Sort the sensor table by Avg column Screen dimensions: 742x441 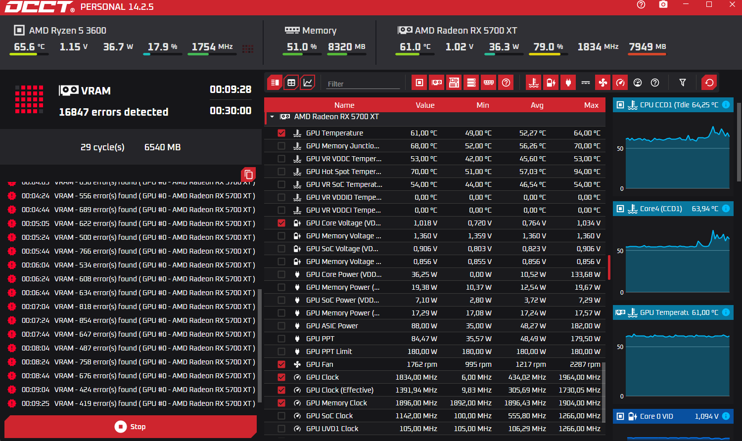[537, 105]
